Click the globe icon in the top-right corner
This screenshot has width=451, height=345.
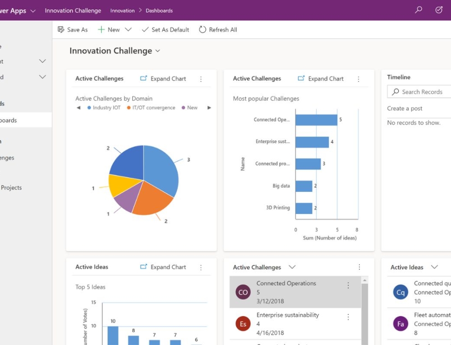[x=438, y=10]
